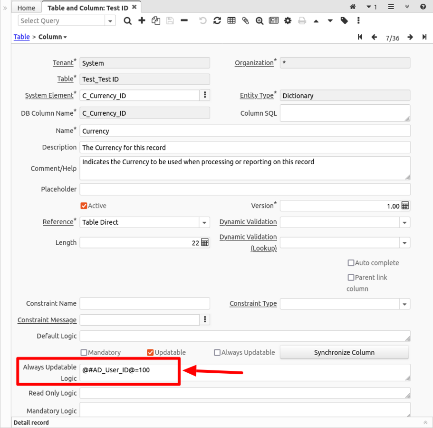
Task: Click the Synchronize Column button
Action: [x=344, y=352]
